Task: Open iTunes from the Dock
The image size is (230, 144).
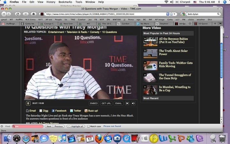Action: 63,139
